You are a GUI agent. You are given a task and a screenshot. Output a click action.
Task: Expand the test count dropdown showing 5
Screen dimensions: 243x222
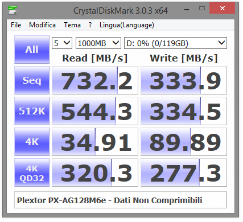(x=62, y=43)
